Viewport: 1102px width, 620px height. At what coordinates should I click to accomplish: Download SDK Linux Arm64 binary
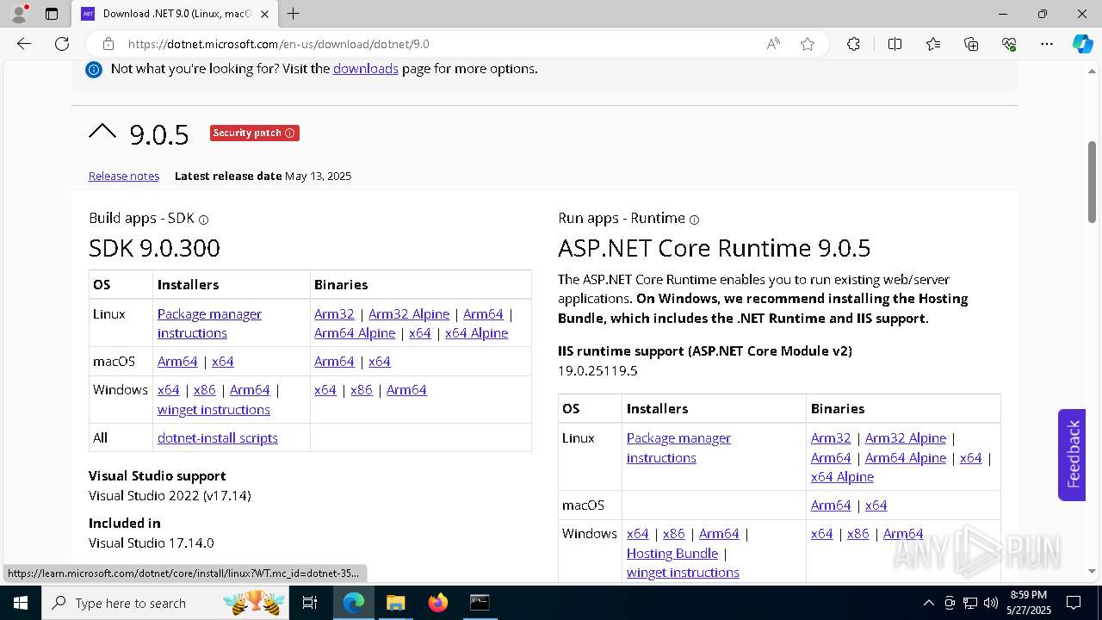pos(483,314)
